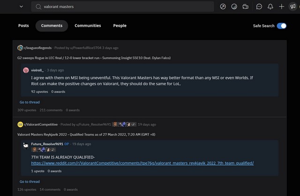Expand the top-left navigation dropdown chevron

click(x=21, y=7)
